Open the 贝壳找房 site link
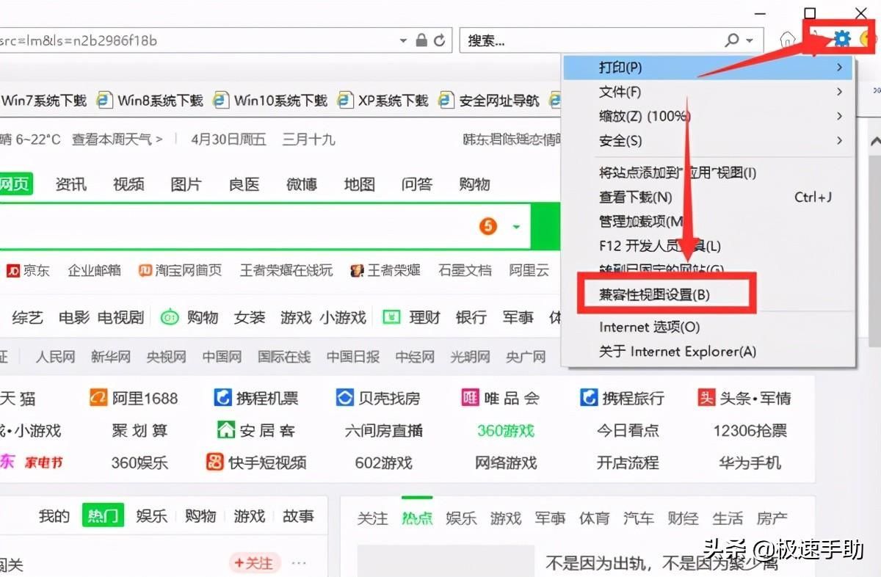 pyautogui.click(x=378, y=399)
